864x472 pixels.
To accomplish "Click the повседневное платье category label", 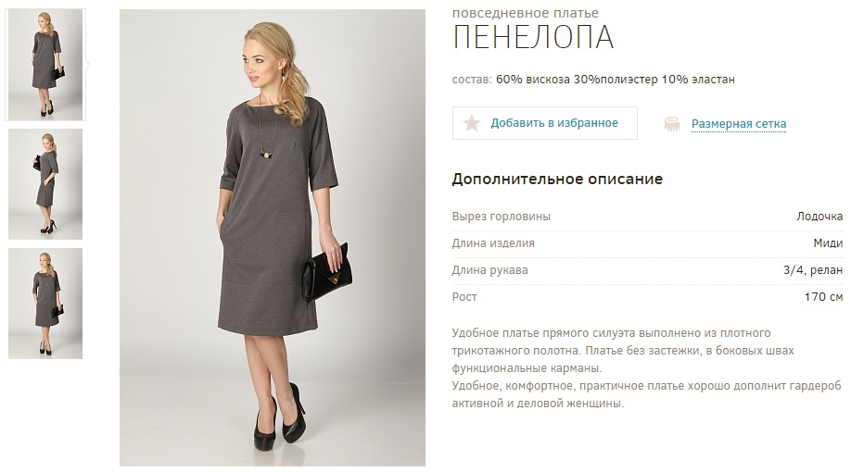I will coord(525,13).
